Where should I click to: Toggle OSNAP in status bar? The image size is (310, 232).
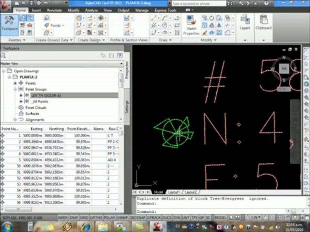[122, 217]
